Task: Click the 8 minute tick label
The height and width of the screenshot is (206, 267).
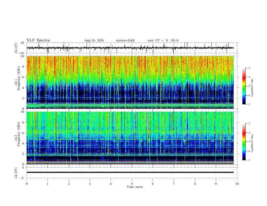Action: (195, 184)
